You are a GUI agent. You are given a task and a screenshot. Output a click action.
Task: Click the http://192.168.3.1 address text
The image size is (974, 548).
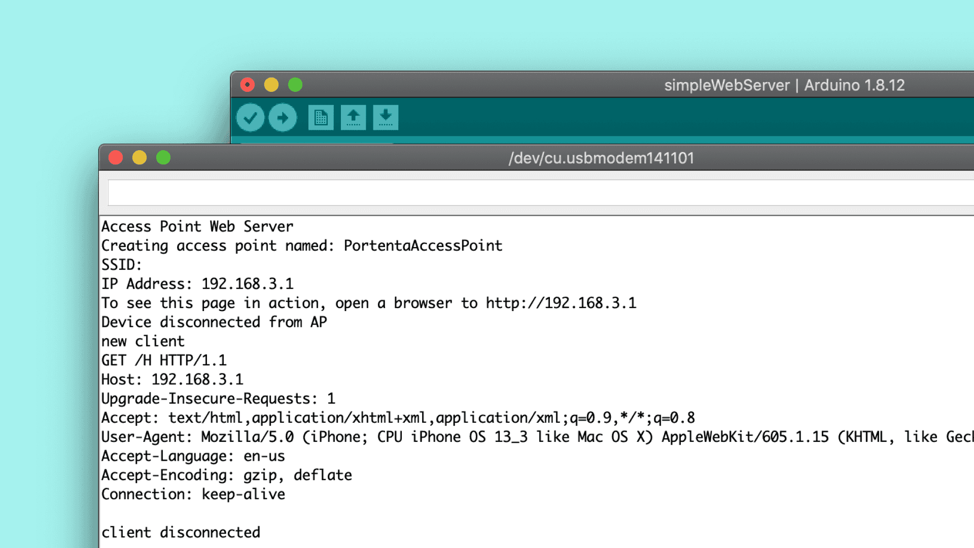pyautogui.click(x=561, y=303)
